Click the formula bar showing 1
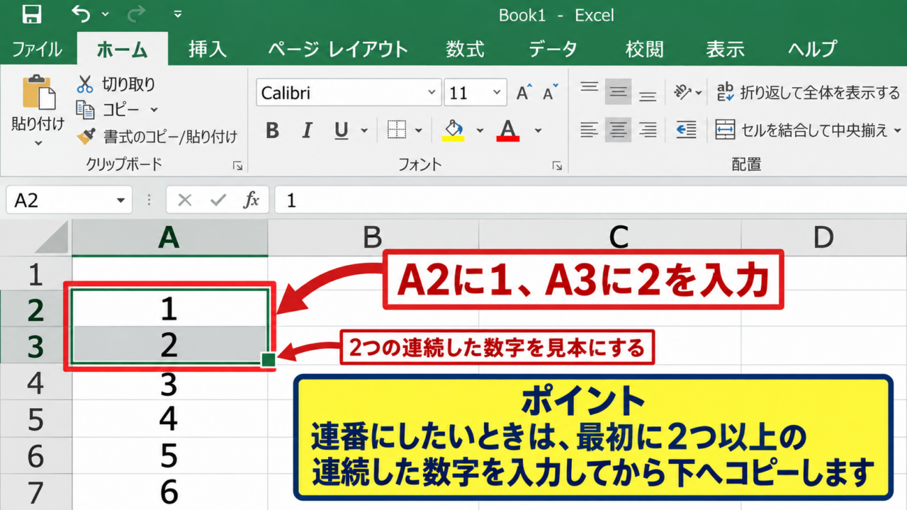Viewport: 907px width, 510px height. pos(590,200)
